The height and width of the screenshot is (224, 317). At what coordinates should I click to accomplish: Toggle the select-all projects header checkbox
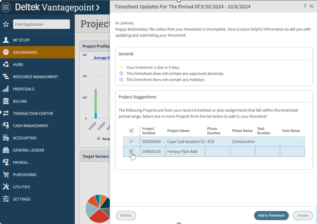(132, 131)
